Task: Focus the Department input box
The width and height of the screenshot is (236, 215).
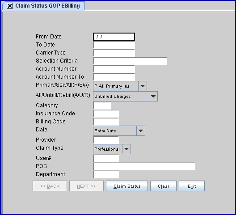Action: pos(106,174)
